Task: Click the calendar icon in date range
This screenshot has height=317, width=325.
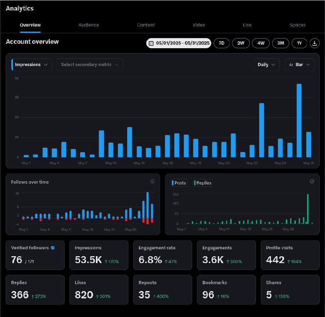Action: [x=151, y=43]
